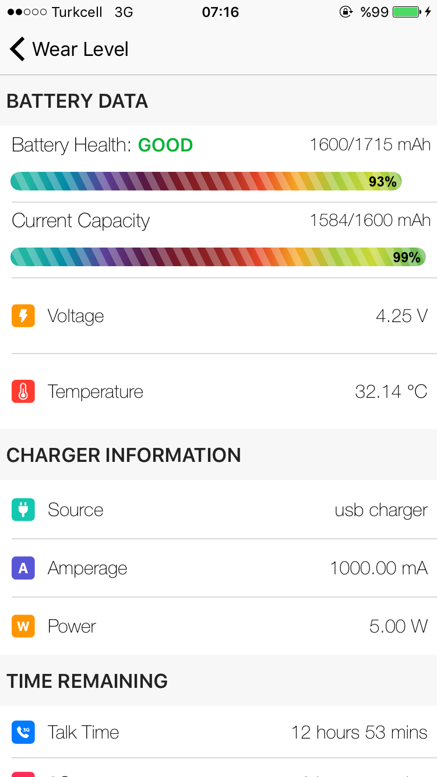Select the Temperature 32.14 °C value
This screenshot has width=437, height=777.
pyautogui.click(x=391, y=392)
